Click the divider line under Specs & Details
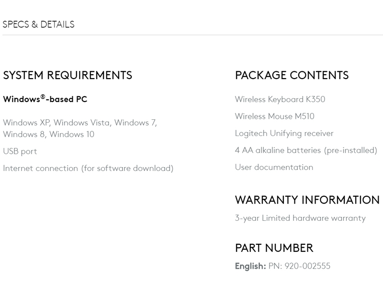This screenshot has width=383, height=296. pos(193,35)
